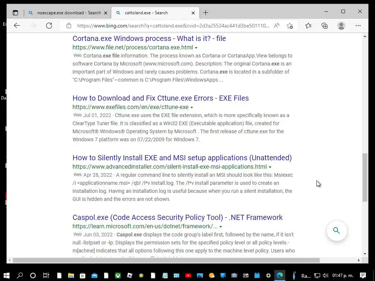
Task: Open Action Center notifications icon
Action: pyautogui.click(x=363, y=276)
